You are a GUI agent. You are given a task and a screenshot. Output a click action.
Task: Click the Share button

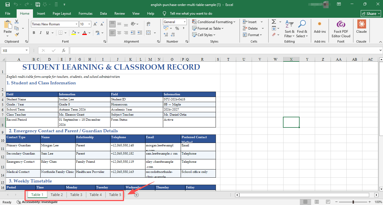click(x=371, y=14)
